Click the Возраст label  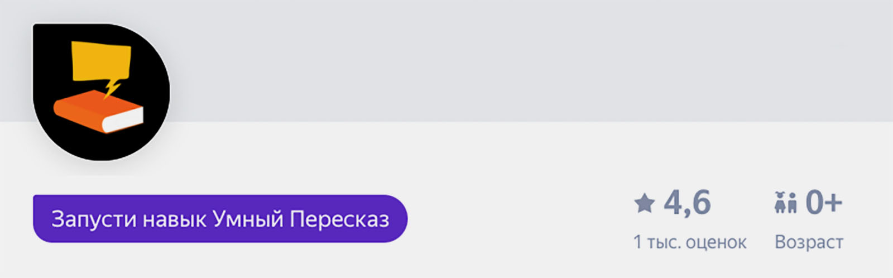click(809, 242)
